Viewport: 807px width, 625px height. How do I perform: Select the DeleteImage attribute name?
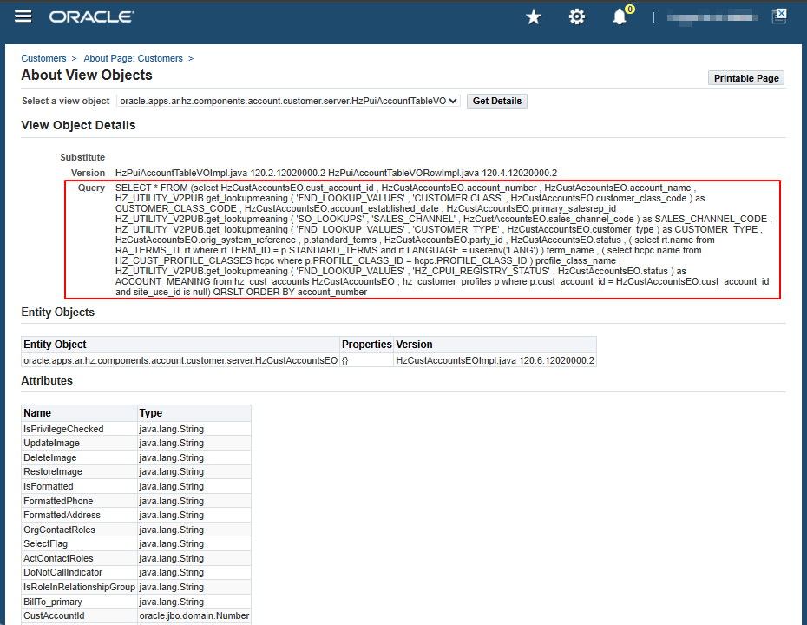[x=50, y=457]
